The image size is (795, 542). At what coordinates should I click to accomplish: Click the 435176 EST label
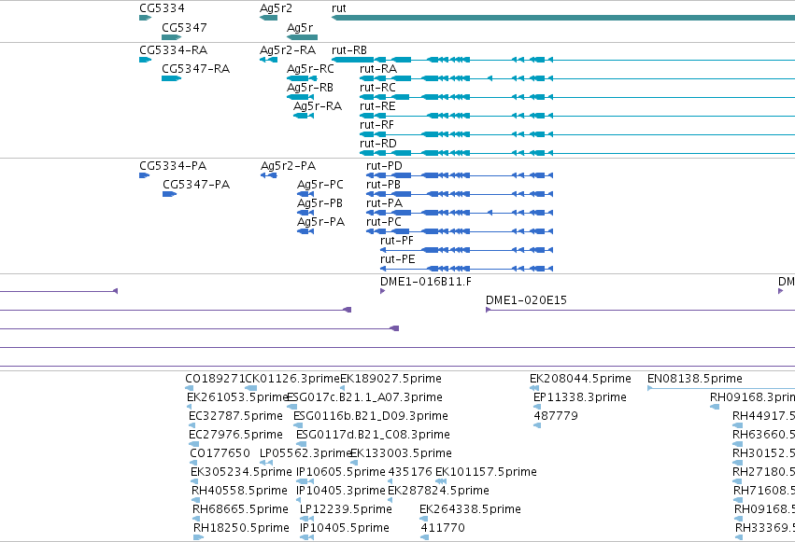[x=410, y=473]
